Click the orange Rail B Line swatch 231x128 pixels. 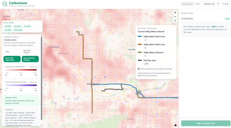tap(140, 44)
